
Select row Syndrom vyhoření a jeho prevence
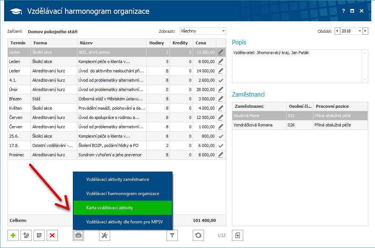point(117,155)
